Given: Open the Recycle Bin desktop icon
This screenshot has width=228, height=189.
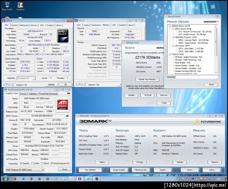Looking at the screenshot, I should pos(7,6).
